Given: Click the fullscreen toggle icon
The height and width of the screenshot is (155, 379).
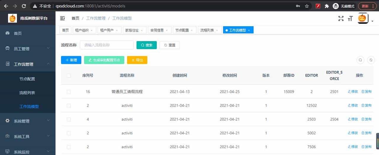Looking at the screenshot, I should tap(341, 19).
